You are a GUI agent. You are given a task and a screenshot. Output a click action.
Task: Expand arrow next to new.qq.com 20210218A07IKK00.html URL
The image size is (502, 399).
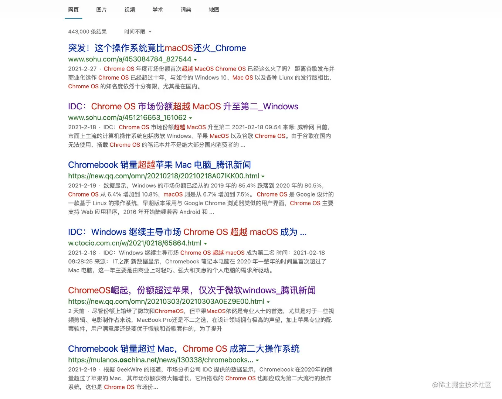coord(263,176)
